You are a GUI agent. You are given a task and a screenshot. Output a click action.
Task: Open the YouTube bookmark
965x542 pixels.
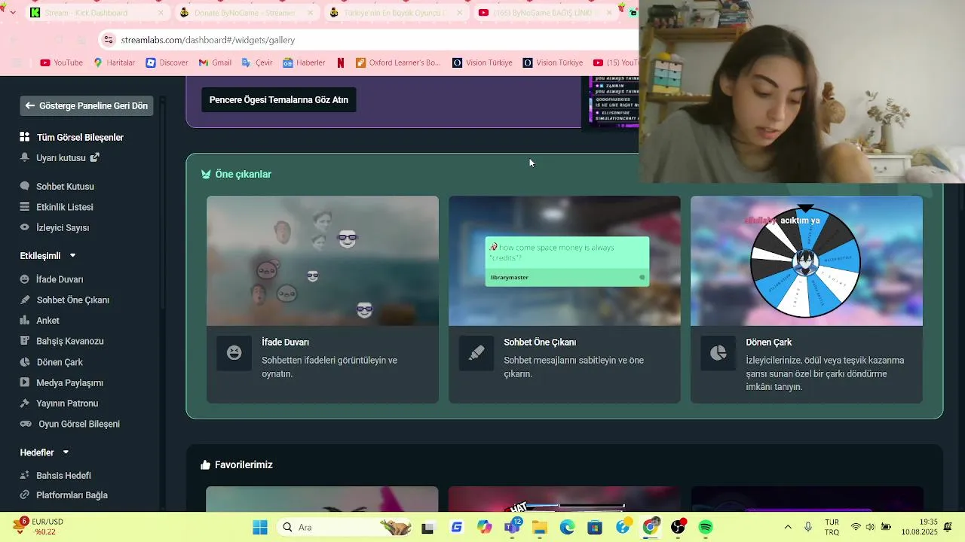pos(61,62)
